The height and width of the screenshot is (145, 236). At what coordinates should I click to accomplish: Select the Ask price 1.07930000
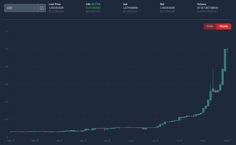130,8
